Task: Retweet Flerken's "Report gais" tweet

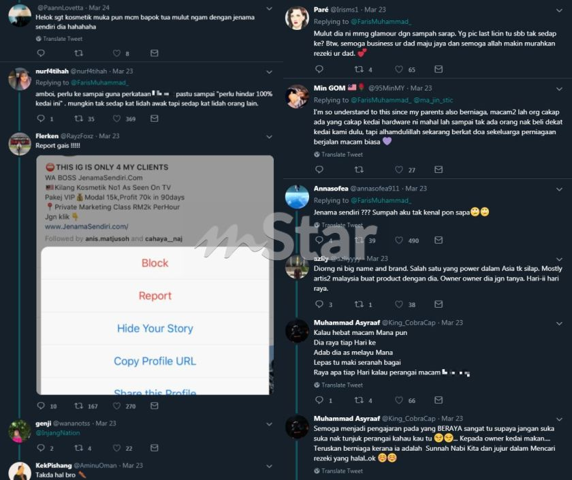Action: 78,406
